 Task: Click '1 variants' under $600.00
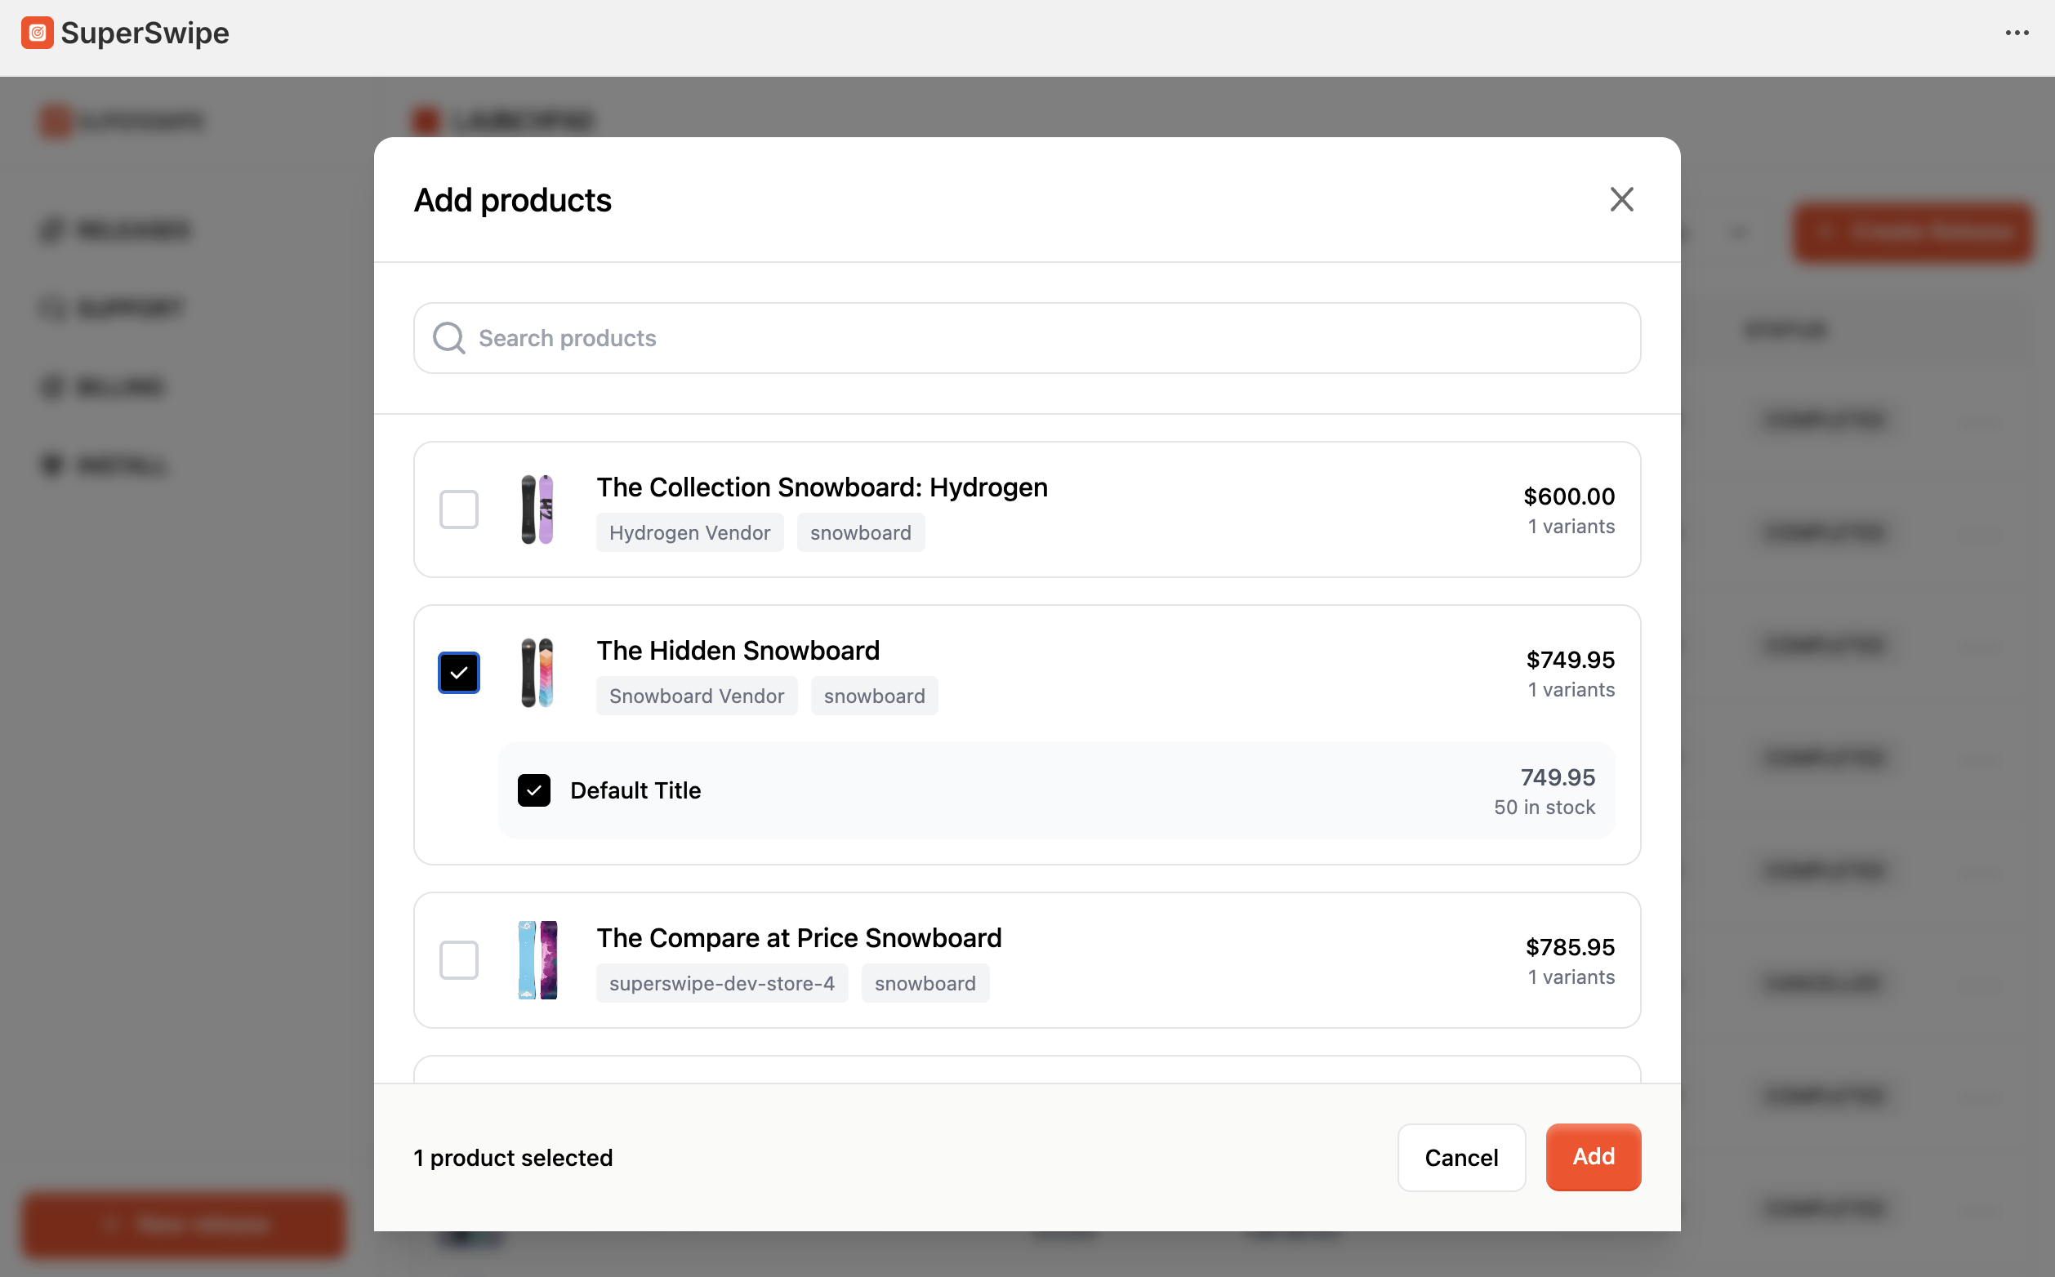(x=1571, y=526)
